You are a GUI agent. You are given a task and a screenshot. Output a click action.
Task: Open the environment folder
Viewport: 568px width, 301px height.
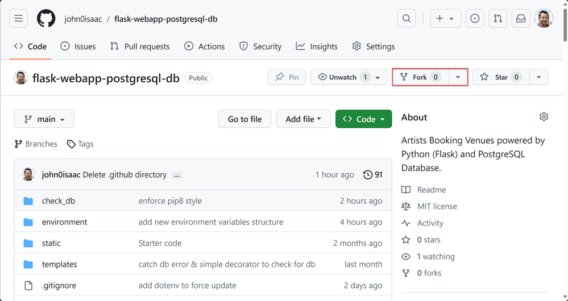(64, 222)
